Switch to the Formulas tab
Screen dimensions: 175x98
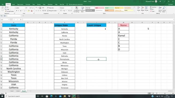(28, 4)
